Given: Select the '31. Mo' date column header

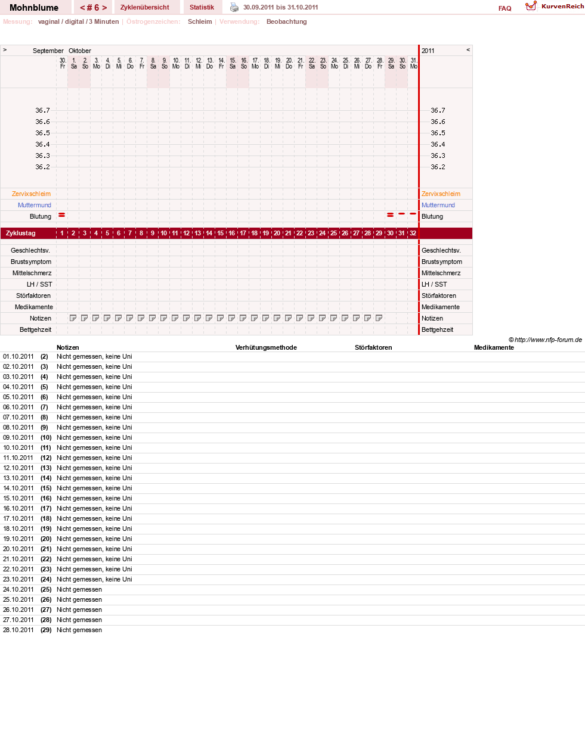Looking at the screenshot, I should [414, 63].
